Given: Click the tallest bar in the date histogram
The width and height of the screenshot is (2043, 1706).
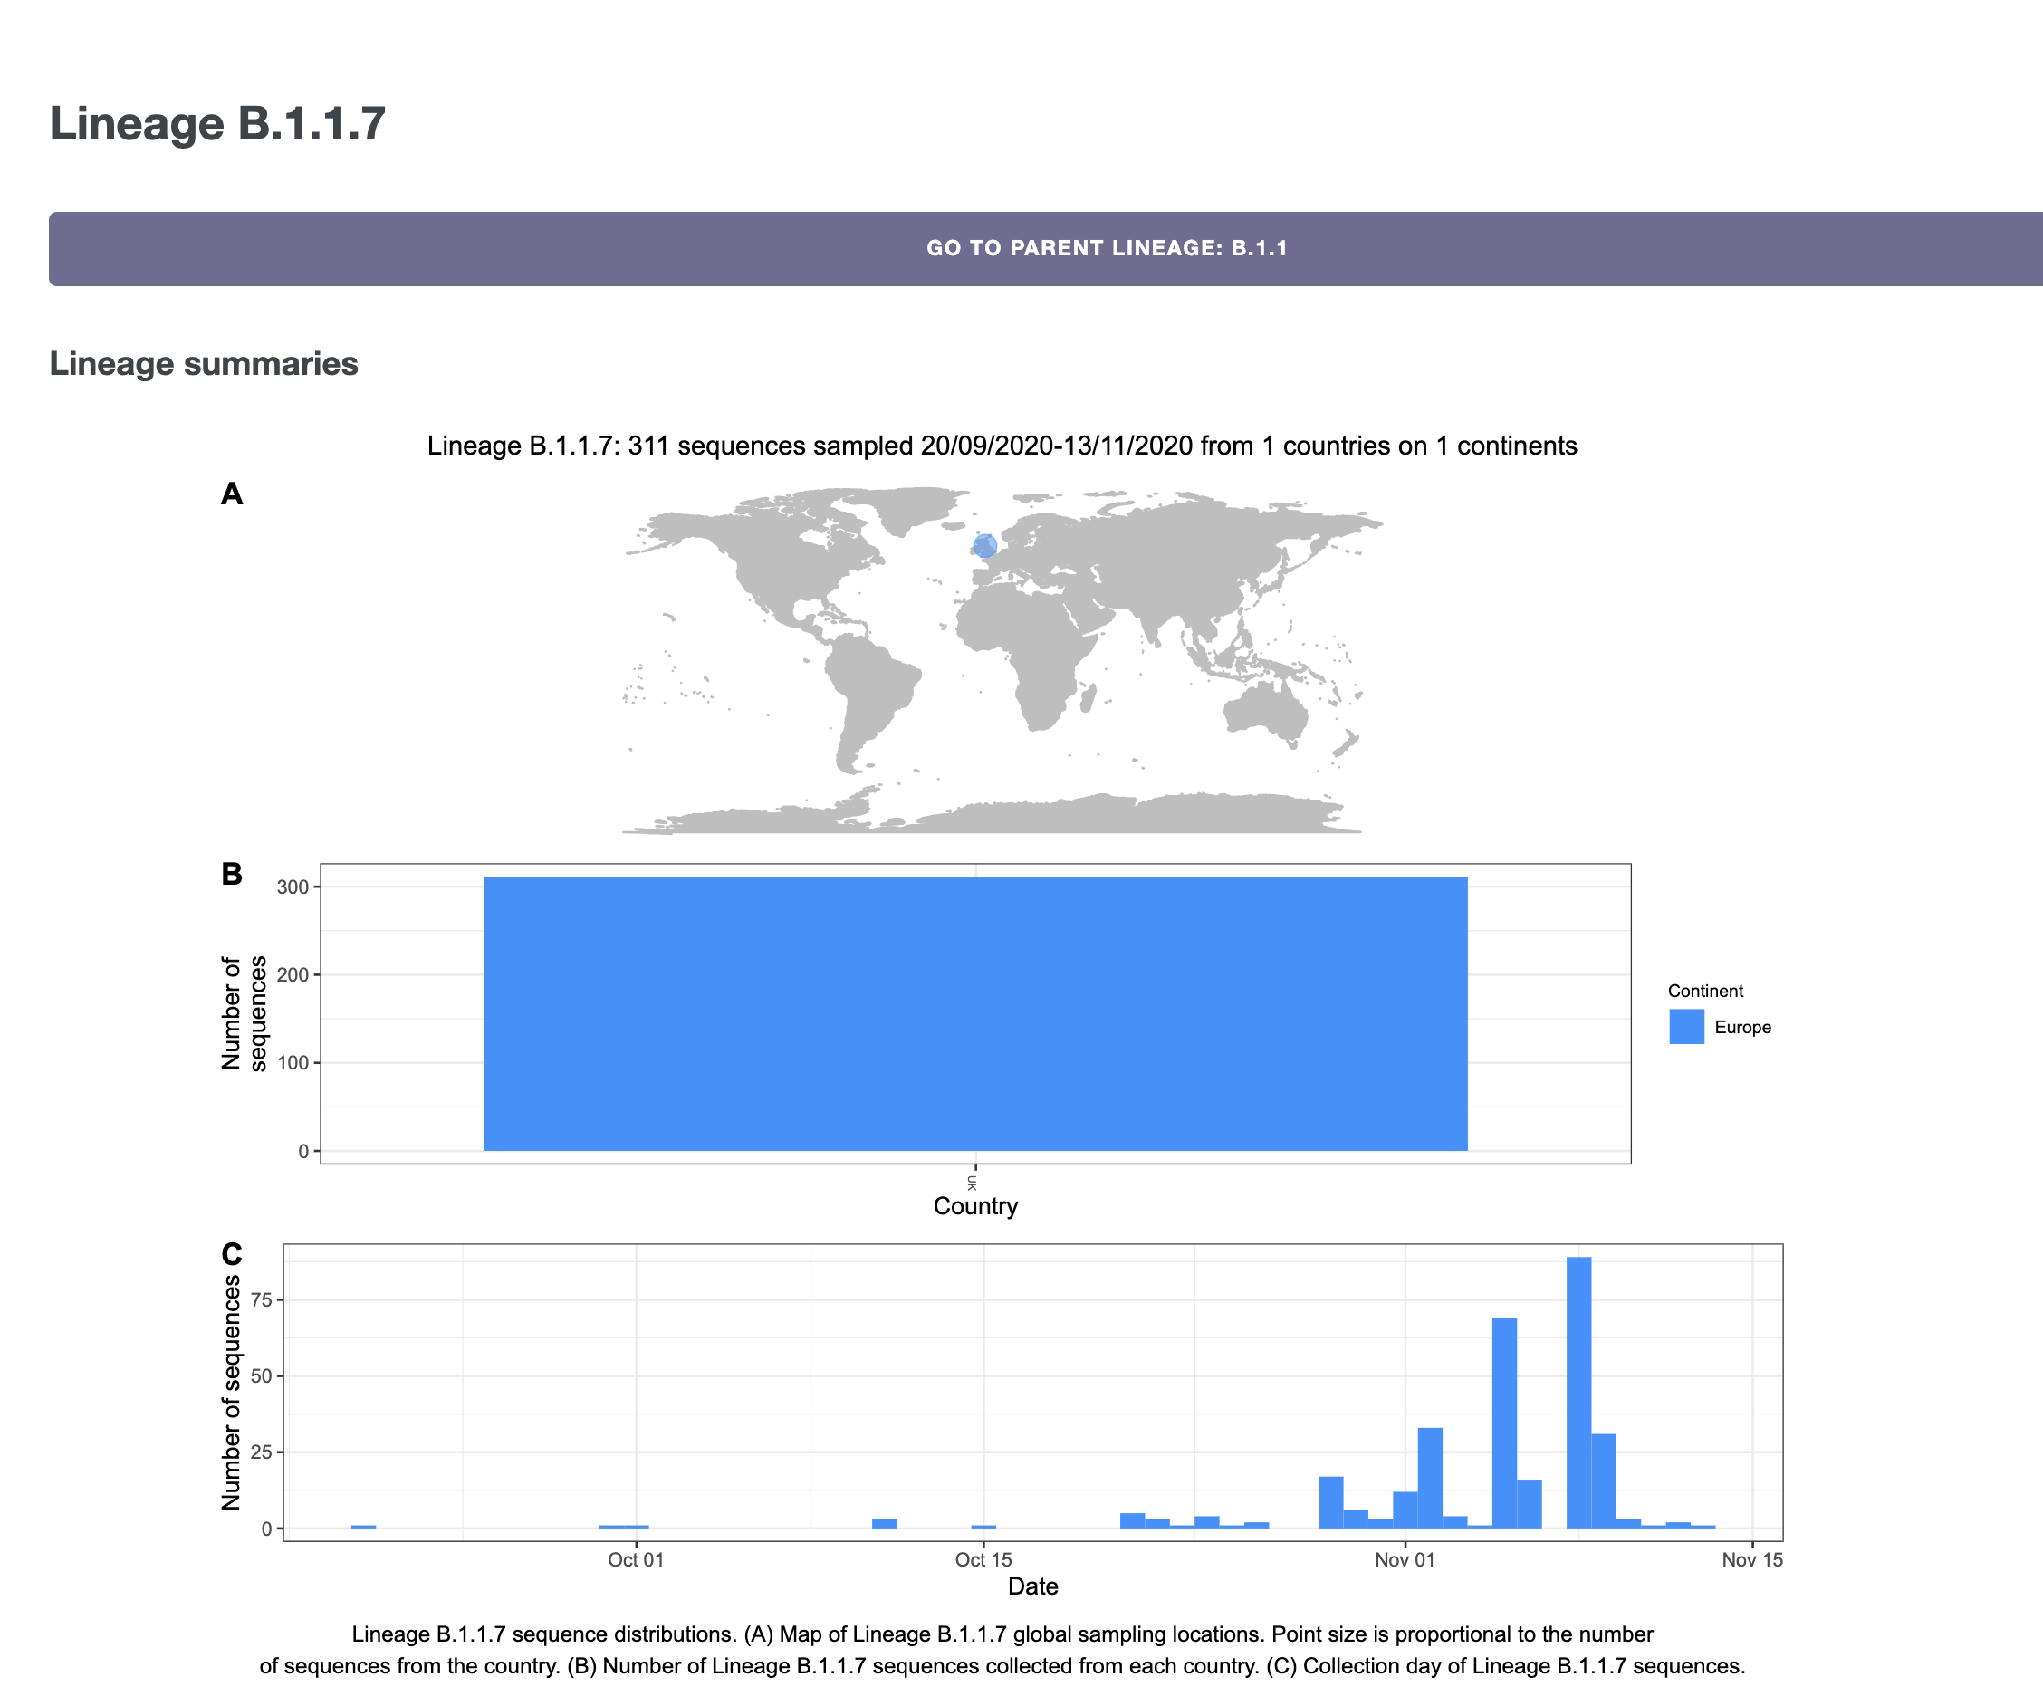Looking at the screenshot, I should tap(1579, 1392).
